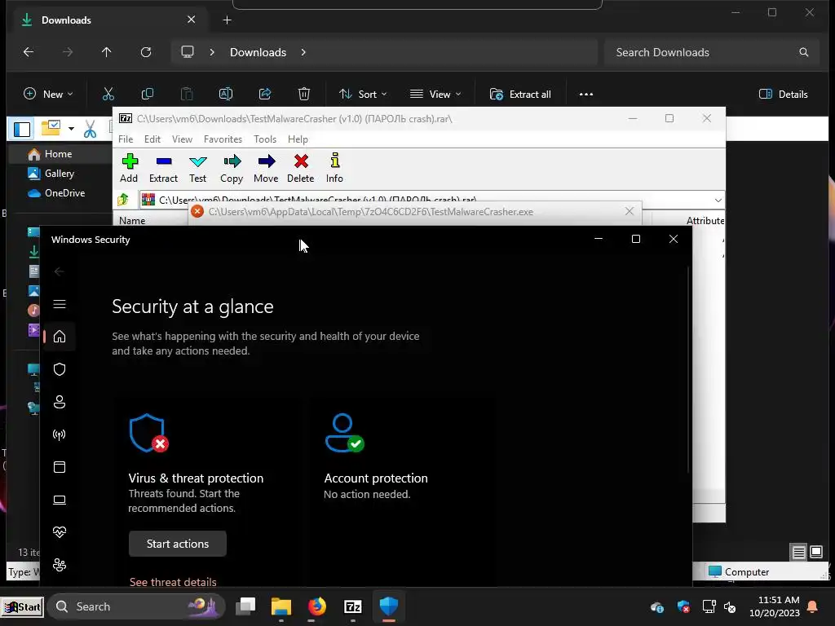Screen dimensions: 835x626
Task: Close TestMalwareCrasher.exe error dialog
Action: (x=630, y=211)
